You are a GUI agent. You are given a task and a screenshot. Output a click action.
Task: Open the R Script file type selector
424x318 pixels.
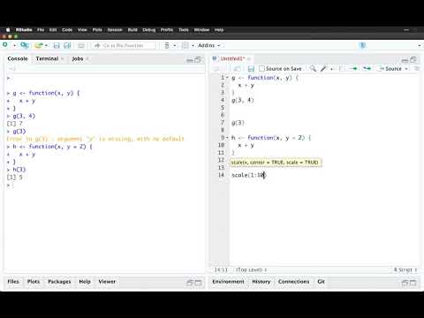[x=405, y=269]
